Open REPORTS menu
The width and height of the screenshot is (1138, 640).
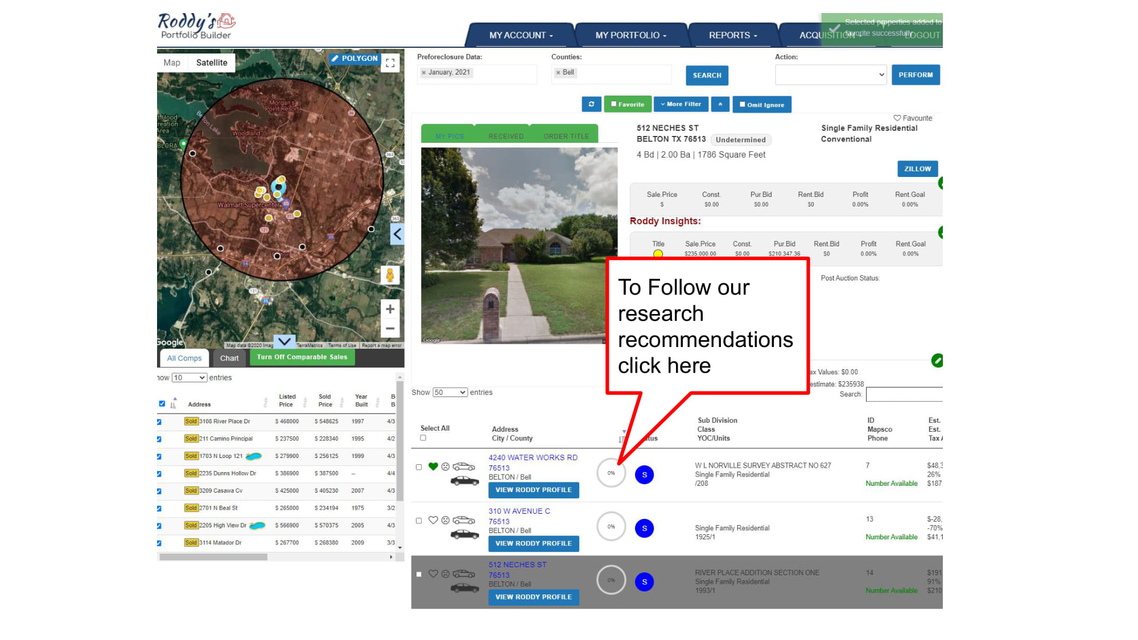[x=733, y=35]
